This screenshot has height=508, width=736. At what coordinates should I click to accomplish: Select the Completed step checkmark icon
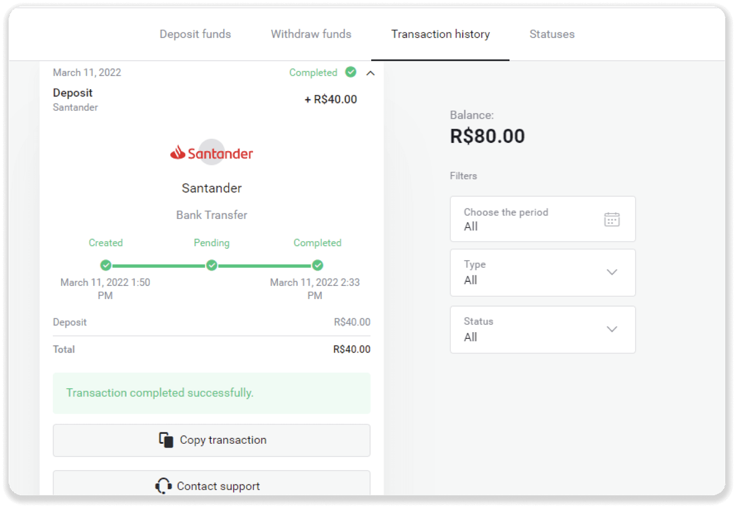click(x=317, y=265)
